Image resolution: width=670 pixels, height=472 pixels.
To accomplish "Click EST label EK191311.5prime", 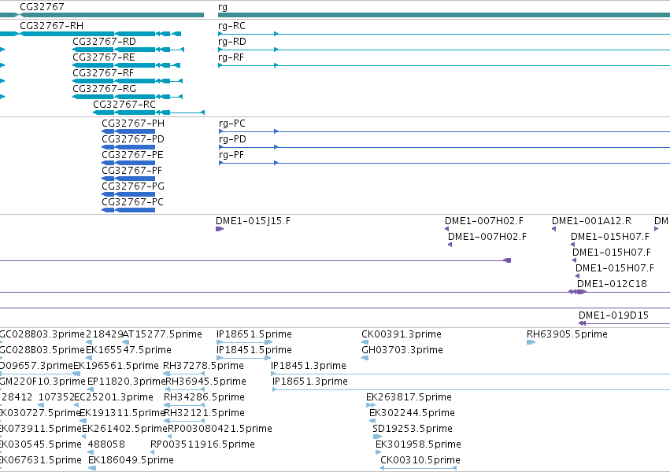I will tap(122, 413).
